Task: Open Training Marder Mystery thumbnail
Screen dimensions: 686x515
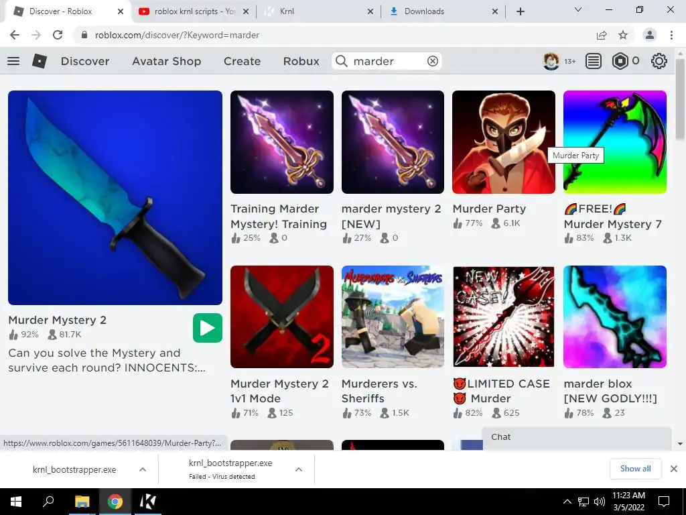Action: 282,142
